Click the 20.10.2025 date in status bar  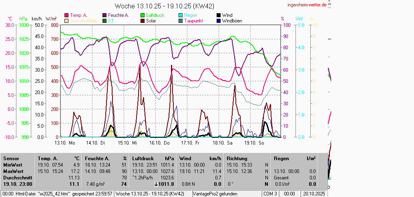[314, 194]
